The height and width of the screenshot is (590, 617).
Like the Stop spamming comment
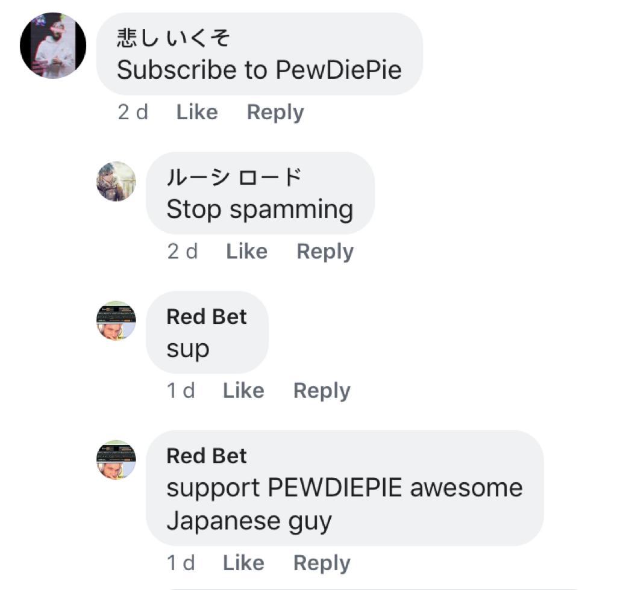tap(246, 251)
